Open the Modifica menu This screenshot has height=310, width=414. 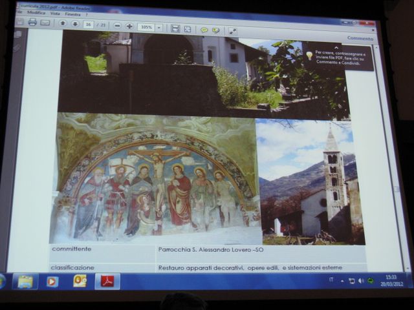[36, 12]
